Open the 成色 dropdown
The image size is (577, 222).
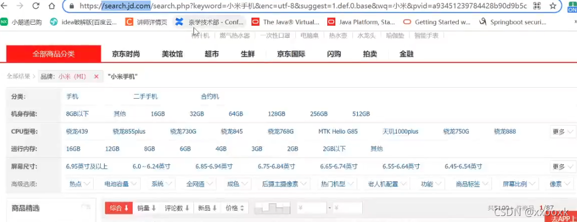tap(237, 184)
